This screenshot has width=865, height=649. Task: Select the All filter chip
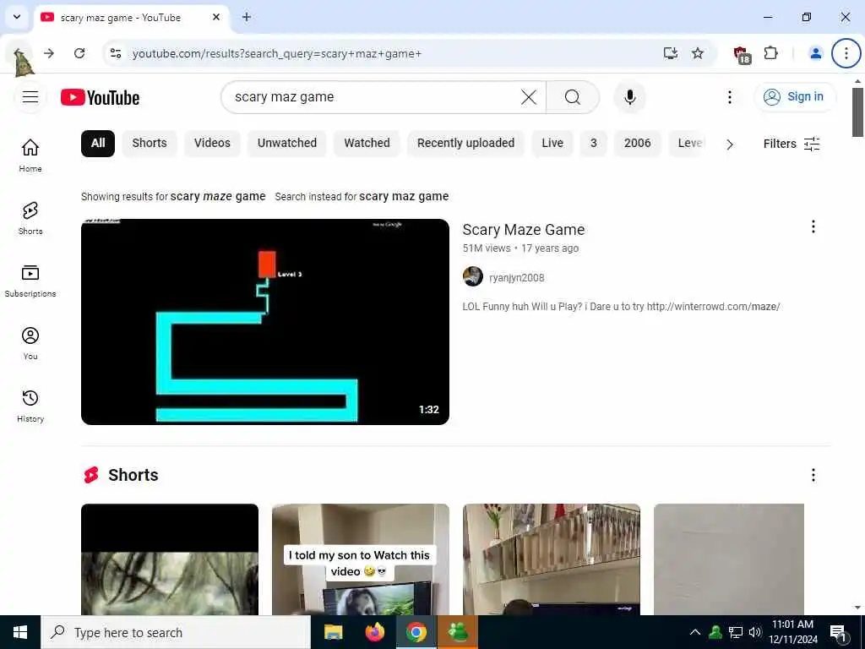point(98,144)
